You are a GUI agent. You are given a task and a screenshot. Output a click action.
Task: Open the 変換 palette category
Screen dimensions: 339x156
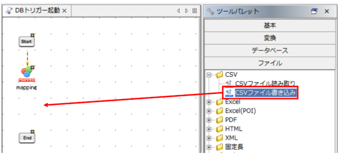(x=270, y=38)
